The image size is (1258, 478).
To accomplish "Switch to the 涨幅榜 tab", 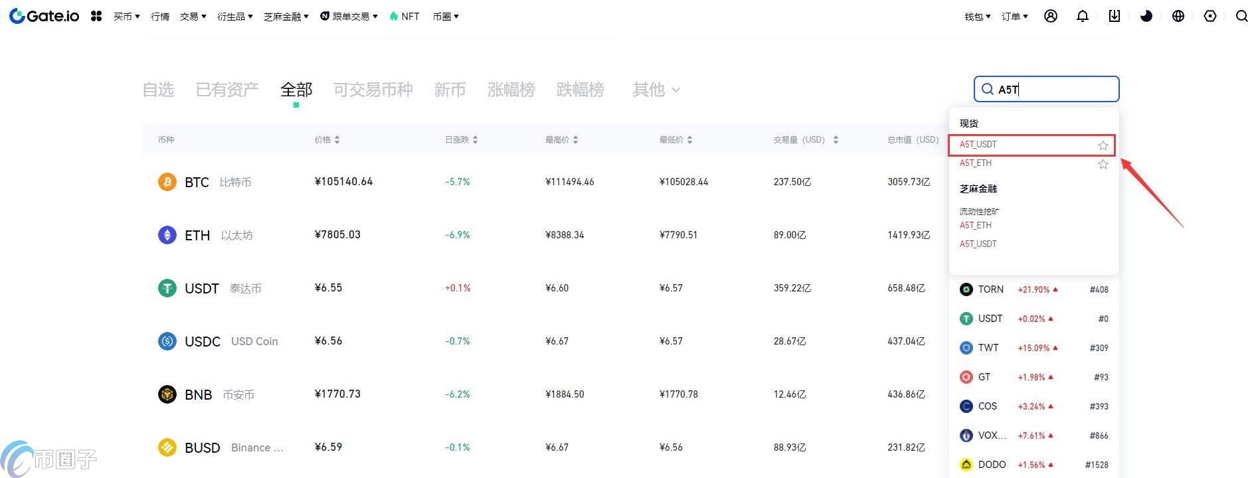I will (x=511, y=90).
